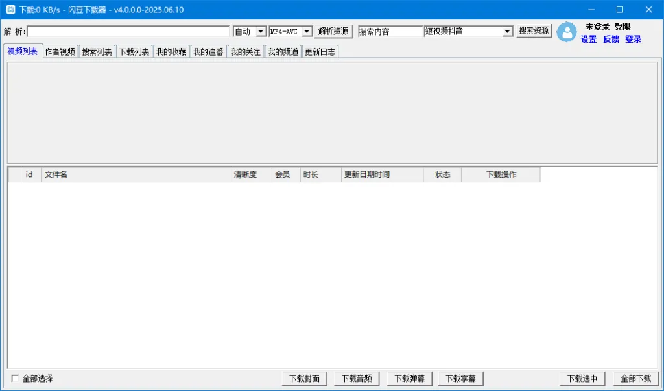Click the 搜索内容 search field
This screenshot has height=391, width=664.
coord(390,31)
